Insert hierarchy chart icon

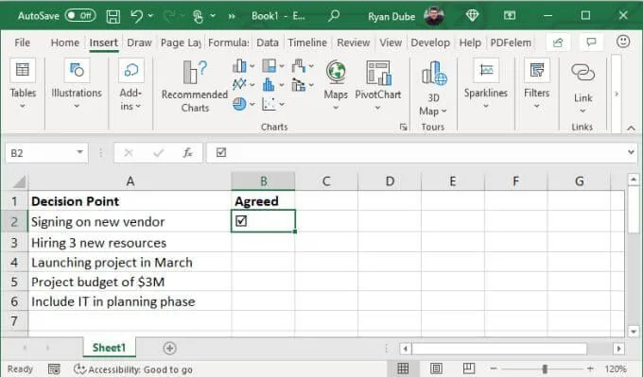tap(269, 65)
